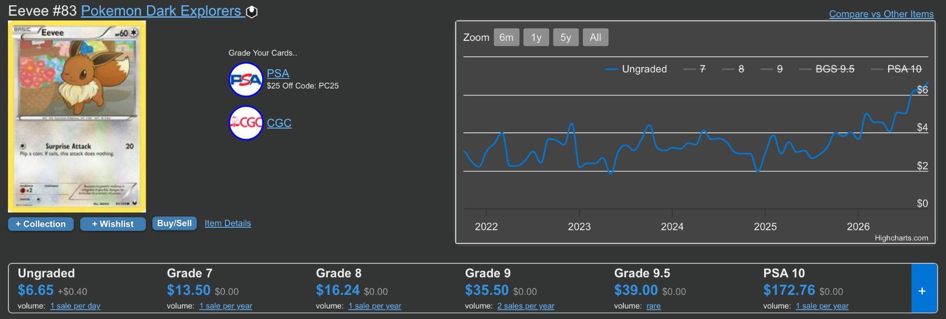Image resolution: width=946 pixels, height=319 pixels.
Task: Select the Ungraded price $6.65
Action: click(36, 290)
